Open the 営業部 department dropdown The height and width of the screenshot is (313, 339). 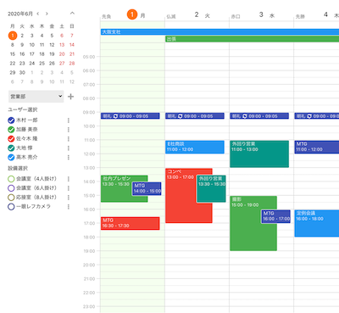(36, 97)
